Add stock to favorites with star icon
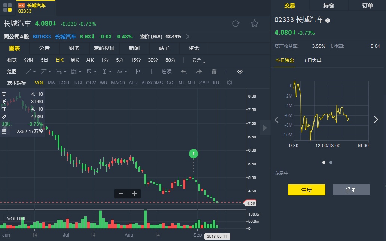Image resolution: width=386 pixels, height=241 pixels. [255, 24]
